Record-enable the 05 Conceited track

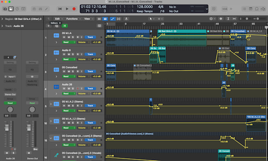(x=78, y=71)
